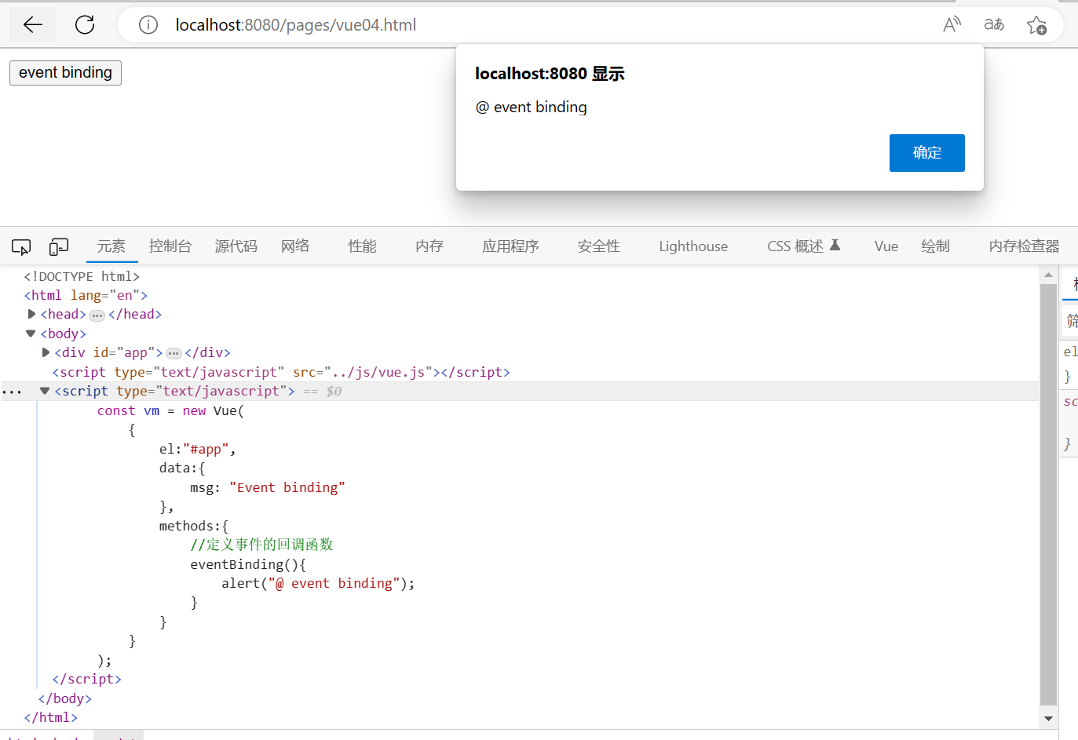Expand the head element triangle

[31, 314]
